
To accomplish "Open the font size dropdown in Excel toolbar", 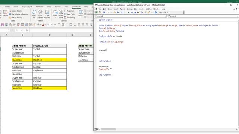I will coord(52,25).
